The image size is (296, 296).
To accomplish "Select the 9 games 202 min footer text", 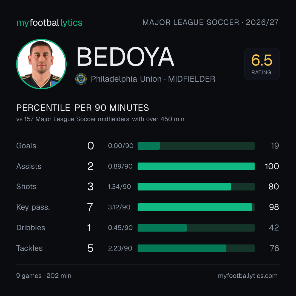I will [44, 276].
